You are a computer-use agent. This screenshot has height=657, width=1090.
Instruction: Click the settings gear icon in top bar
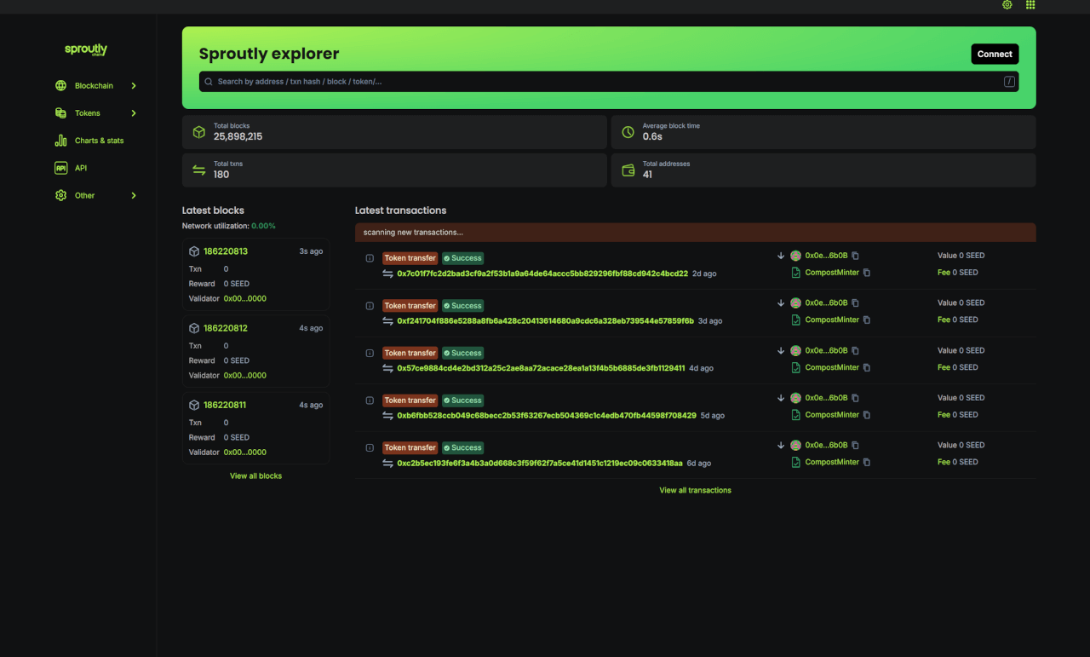pyautogui.click(x=1007, y=5)
